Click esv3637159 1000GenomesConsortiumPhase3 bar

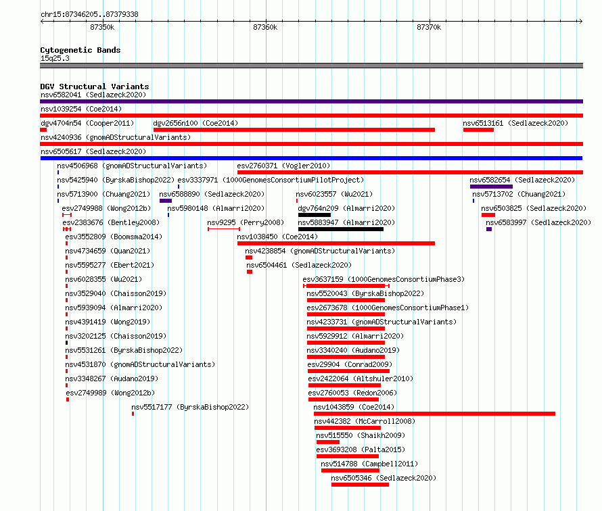(346, 286)
